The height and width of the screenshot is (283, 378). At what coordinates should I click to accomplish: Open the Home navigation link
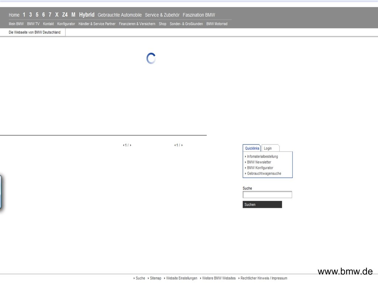point(14,15)
